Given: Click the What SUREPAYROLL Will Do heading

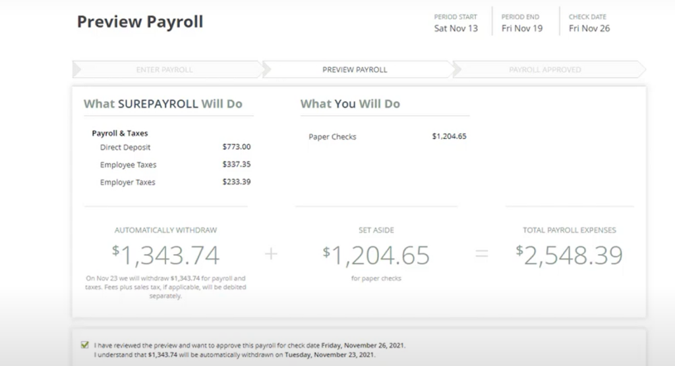Looking at the screenshot, I should click(163, 103).
